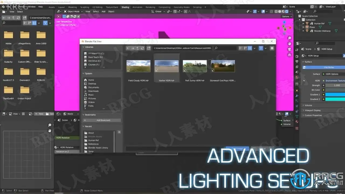Viewport: 345px width, 194px height.
Task: Collapse the System panel
Action: 89,74
